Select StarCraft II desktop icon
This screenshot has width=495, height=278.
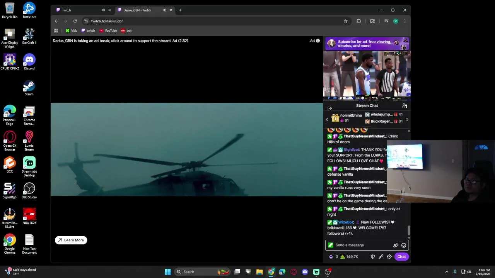pos(29,37)
